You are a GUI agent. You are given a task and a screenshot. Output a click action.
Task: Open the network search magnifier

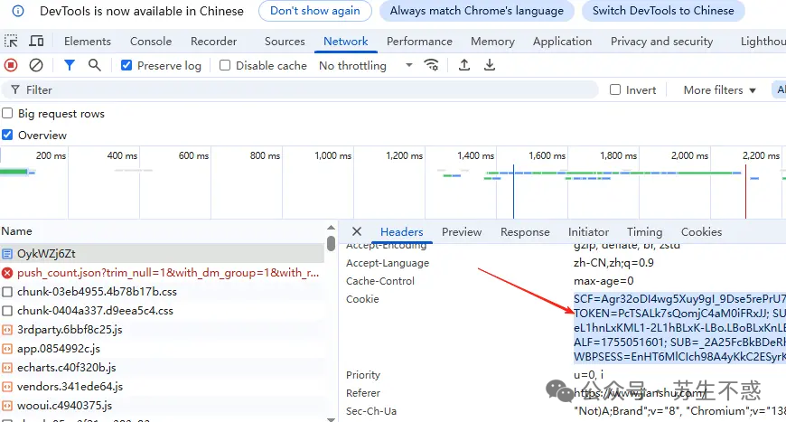click(94, 65)
